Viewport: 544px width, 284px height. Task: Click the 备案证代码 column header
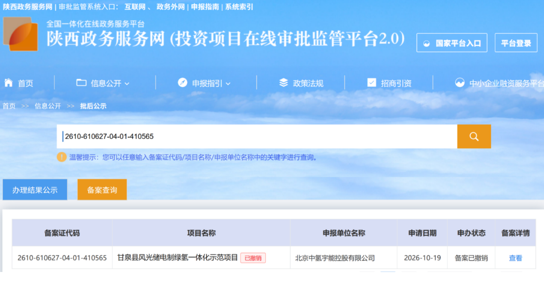[62, 233]
